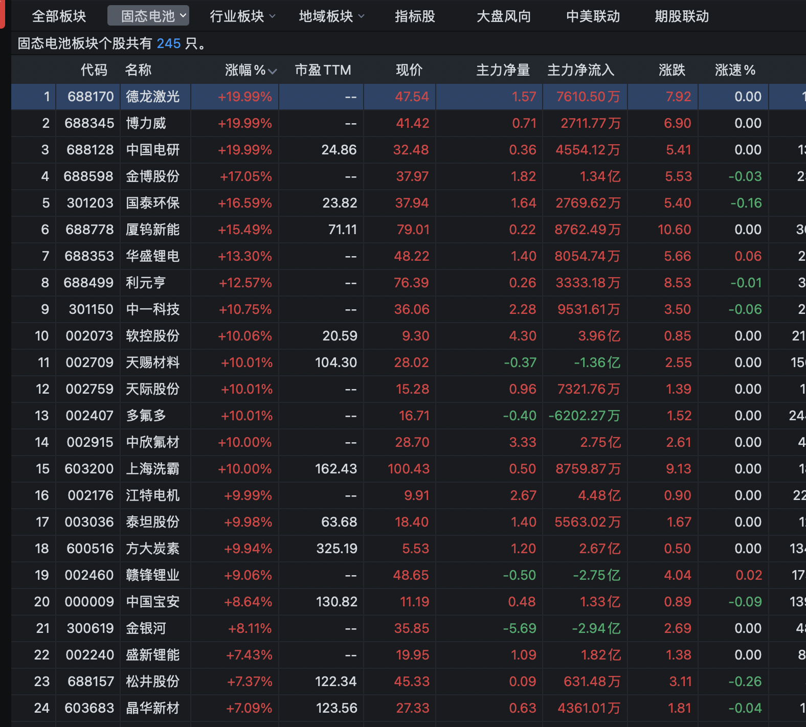The width and height of the screenshot is (806, 727).
Task: Select stock name 中国宝安
Action: 153,602
